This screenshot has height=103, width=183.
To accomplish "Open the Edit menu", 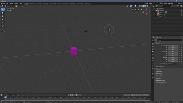I will pos(7,3).
